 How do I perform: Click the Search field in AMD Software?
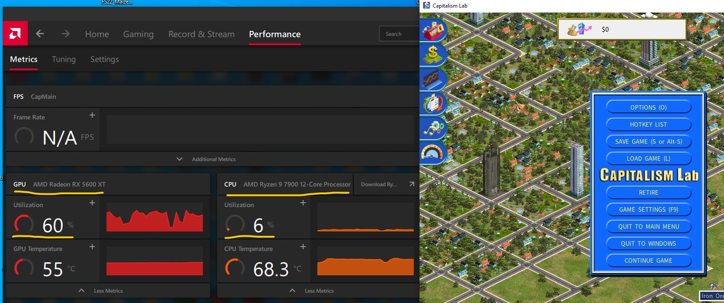(x=399, y=34)
